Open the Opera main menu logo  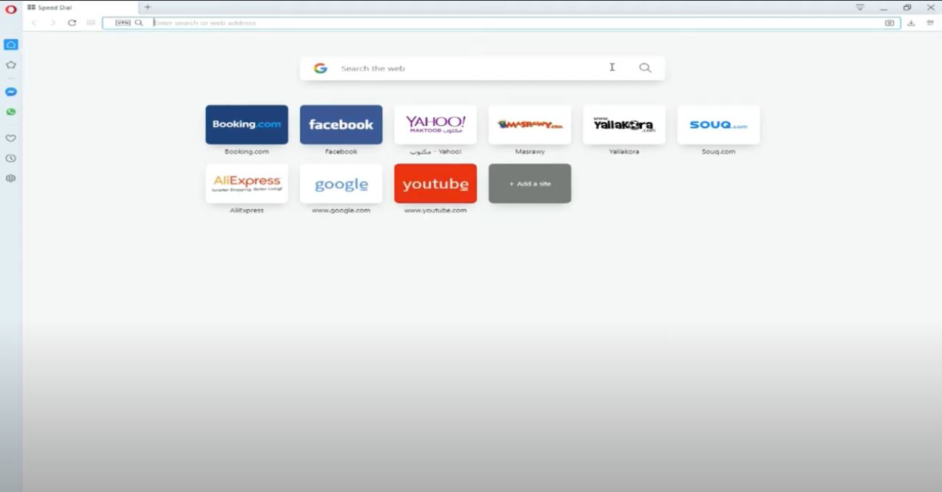[x=10, y=9]
